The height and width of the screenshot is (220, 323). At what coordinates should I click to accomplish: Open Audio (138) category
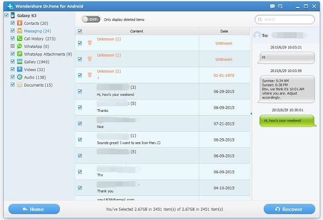pyautogui.click(x=35, y=77)
